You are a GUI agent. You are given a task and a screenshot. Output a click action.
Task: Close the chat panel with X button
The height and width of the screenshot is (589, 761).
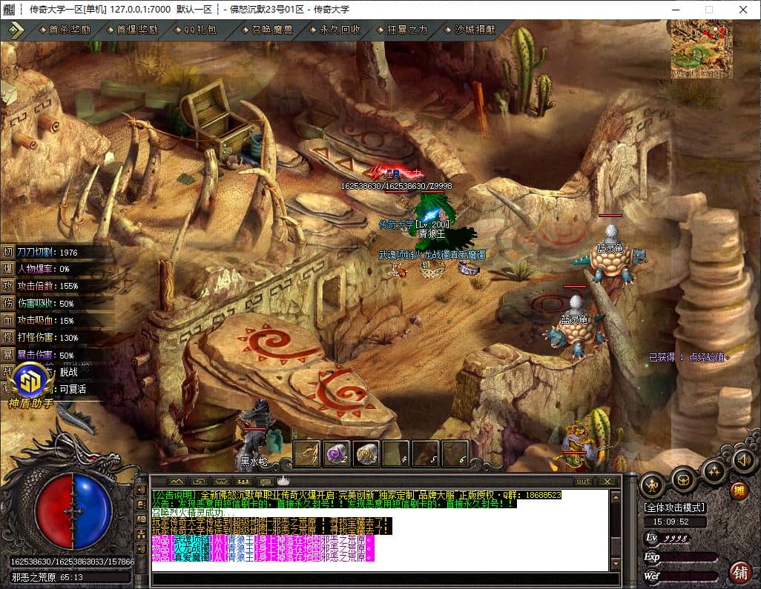(x=607, y=482)
